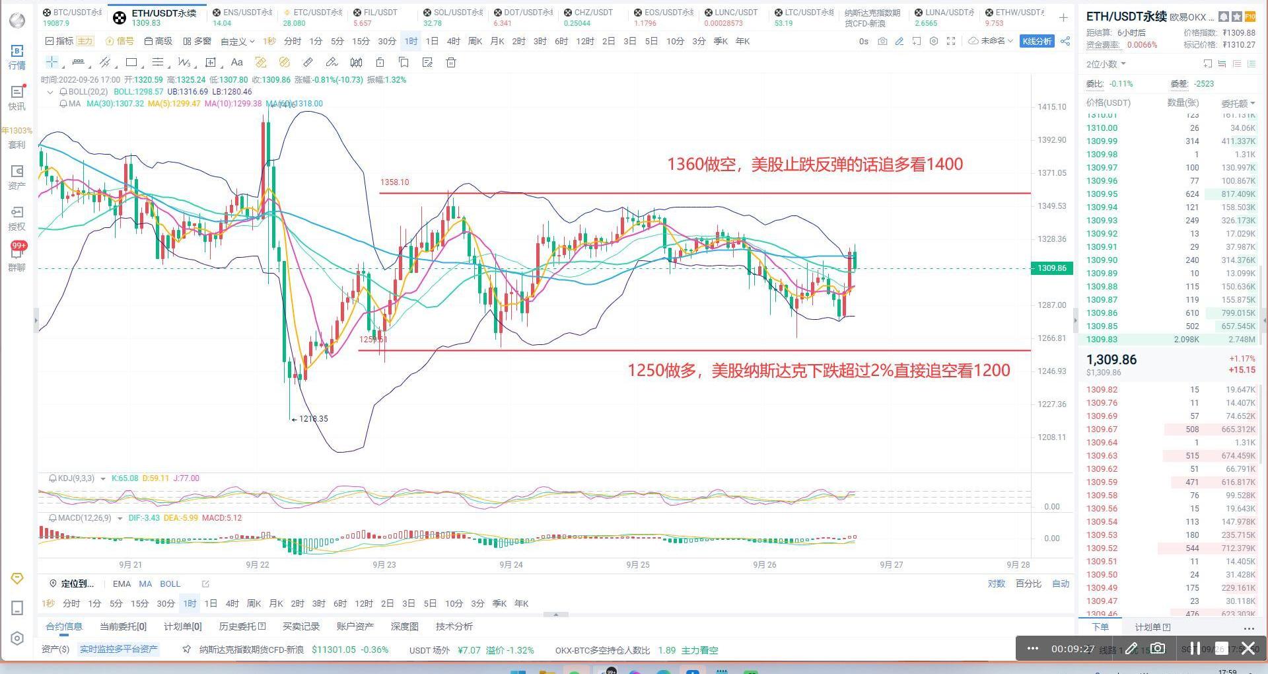Open the 技术分析 technical analysis tab
This screenshot has height=674, width=1268.
[454, 626]
